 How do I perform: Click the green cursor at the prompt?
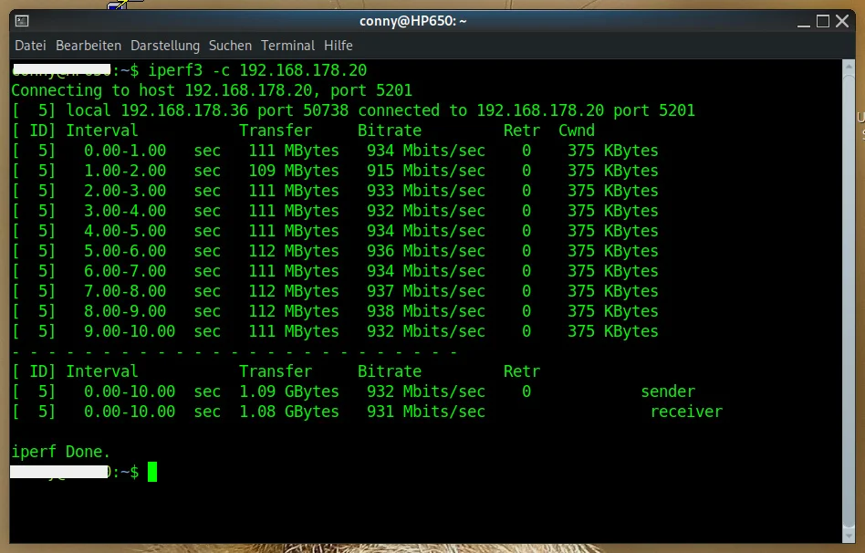[x=152, y=472]
